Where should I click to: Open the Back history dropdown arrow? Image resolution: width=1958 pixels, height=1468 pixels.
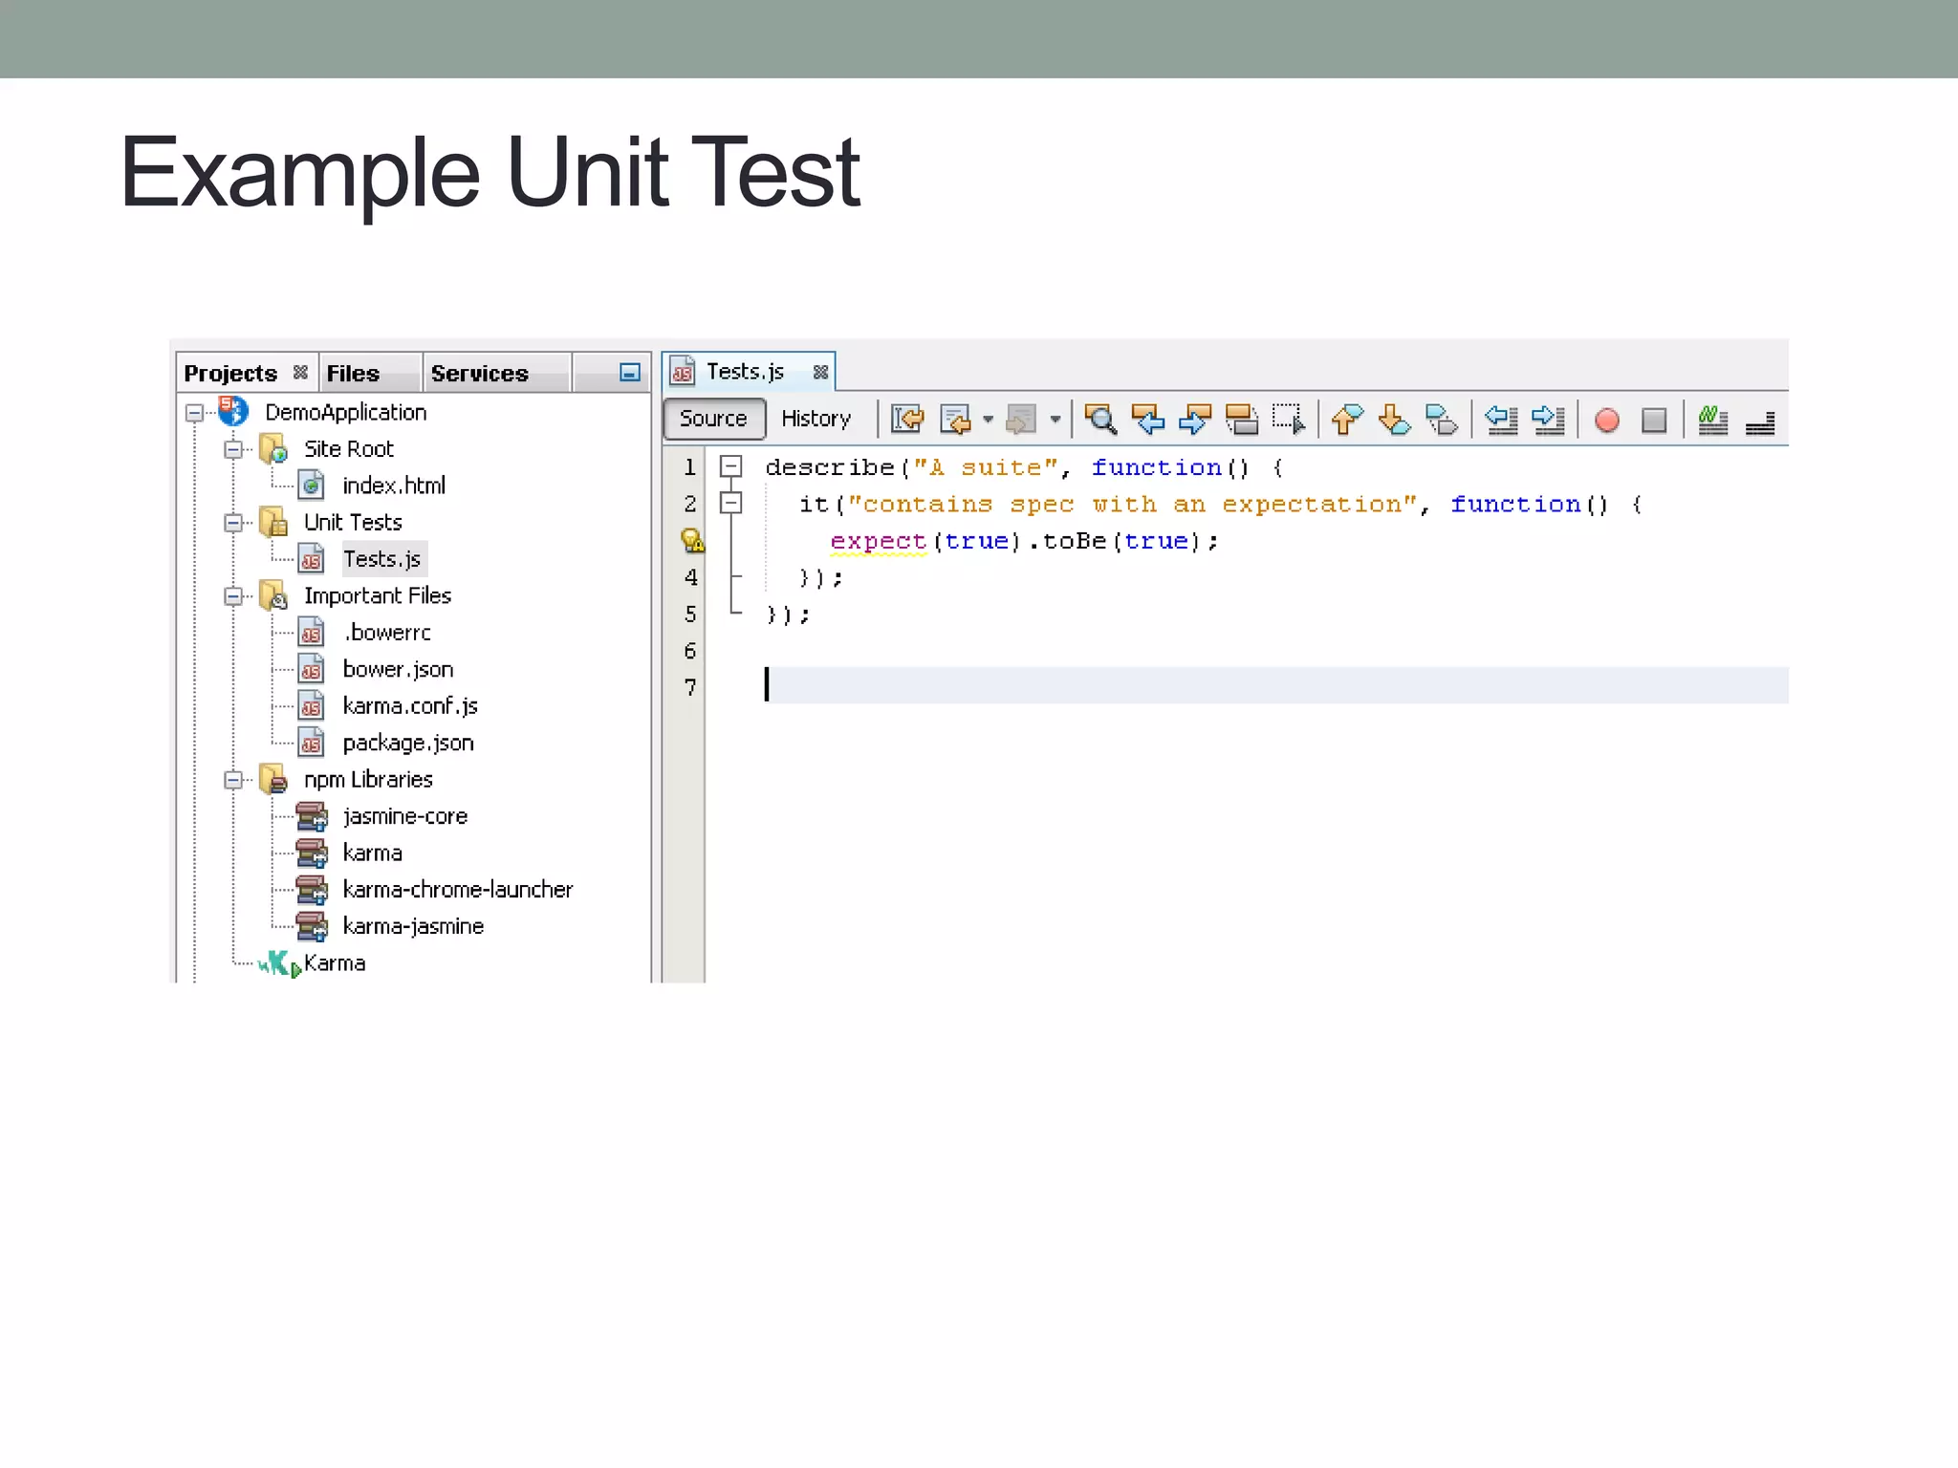989,420
